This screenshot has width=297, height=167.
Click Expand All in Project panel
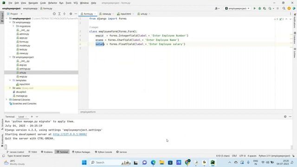tap(59, 14)
